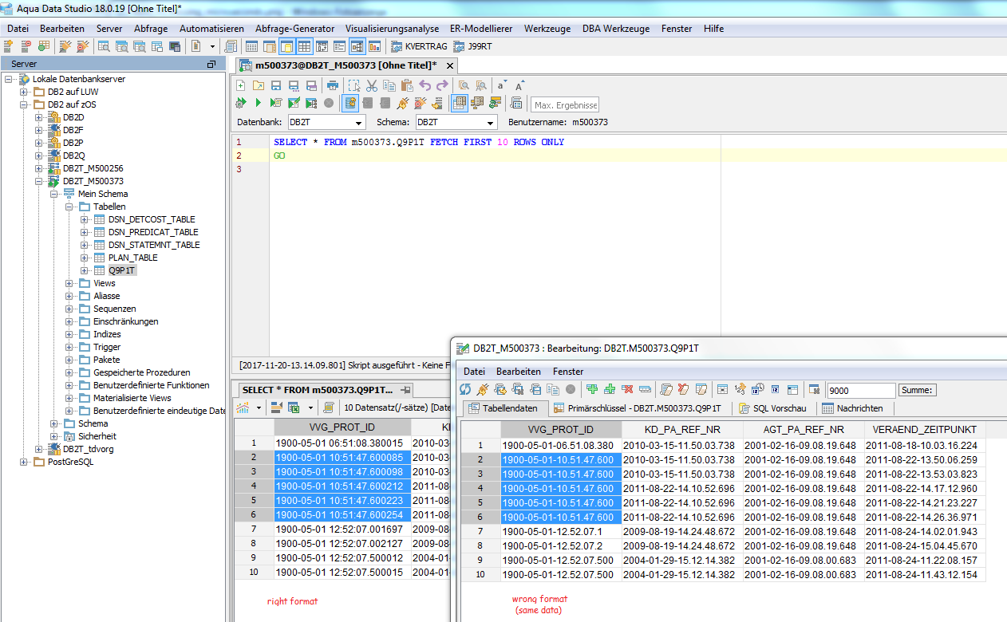1007x622 pixels.
Task: Click the VERAEND_ZEITPUNKT column header
Action: coord(924,429)
